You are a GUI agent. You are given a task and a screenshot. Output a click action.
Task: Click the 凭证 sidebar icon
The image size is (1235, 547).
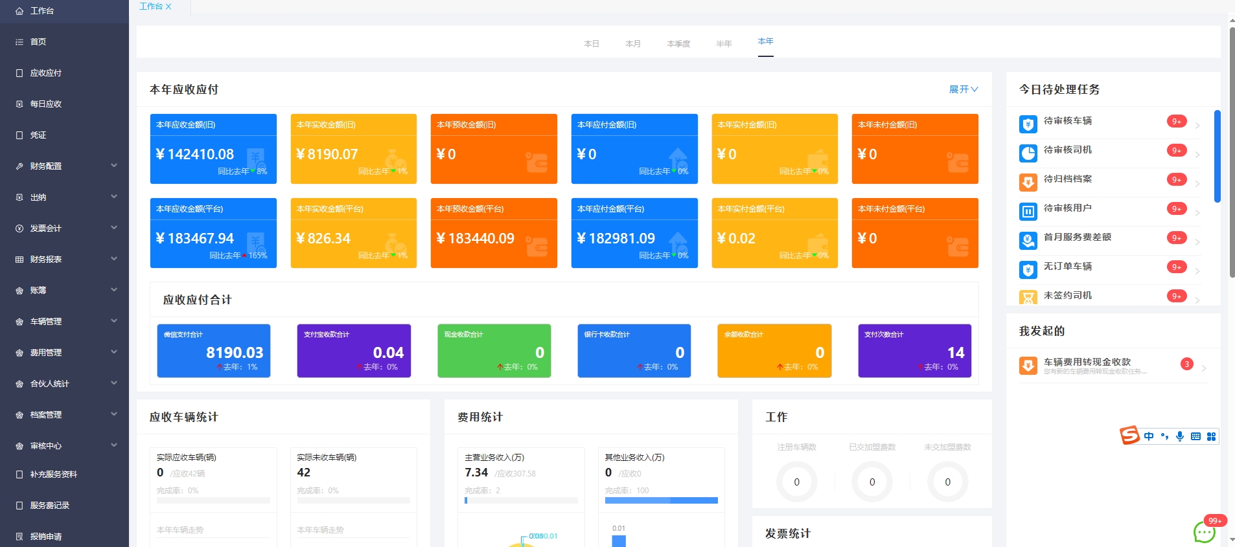[x=19, y=135]
